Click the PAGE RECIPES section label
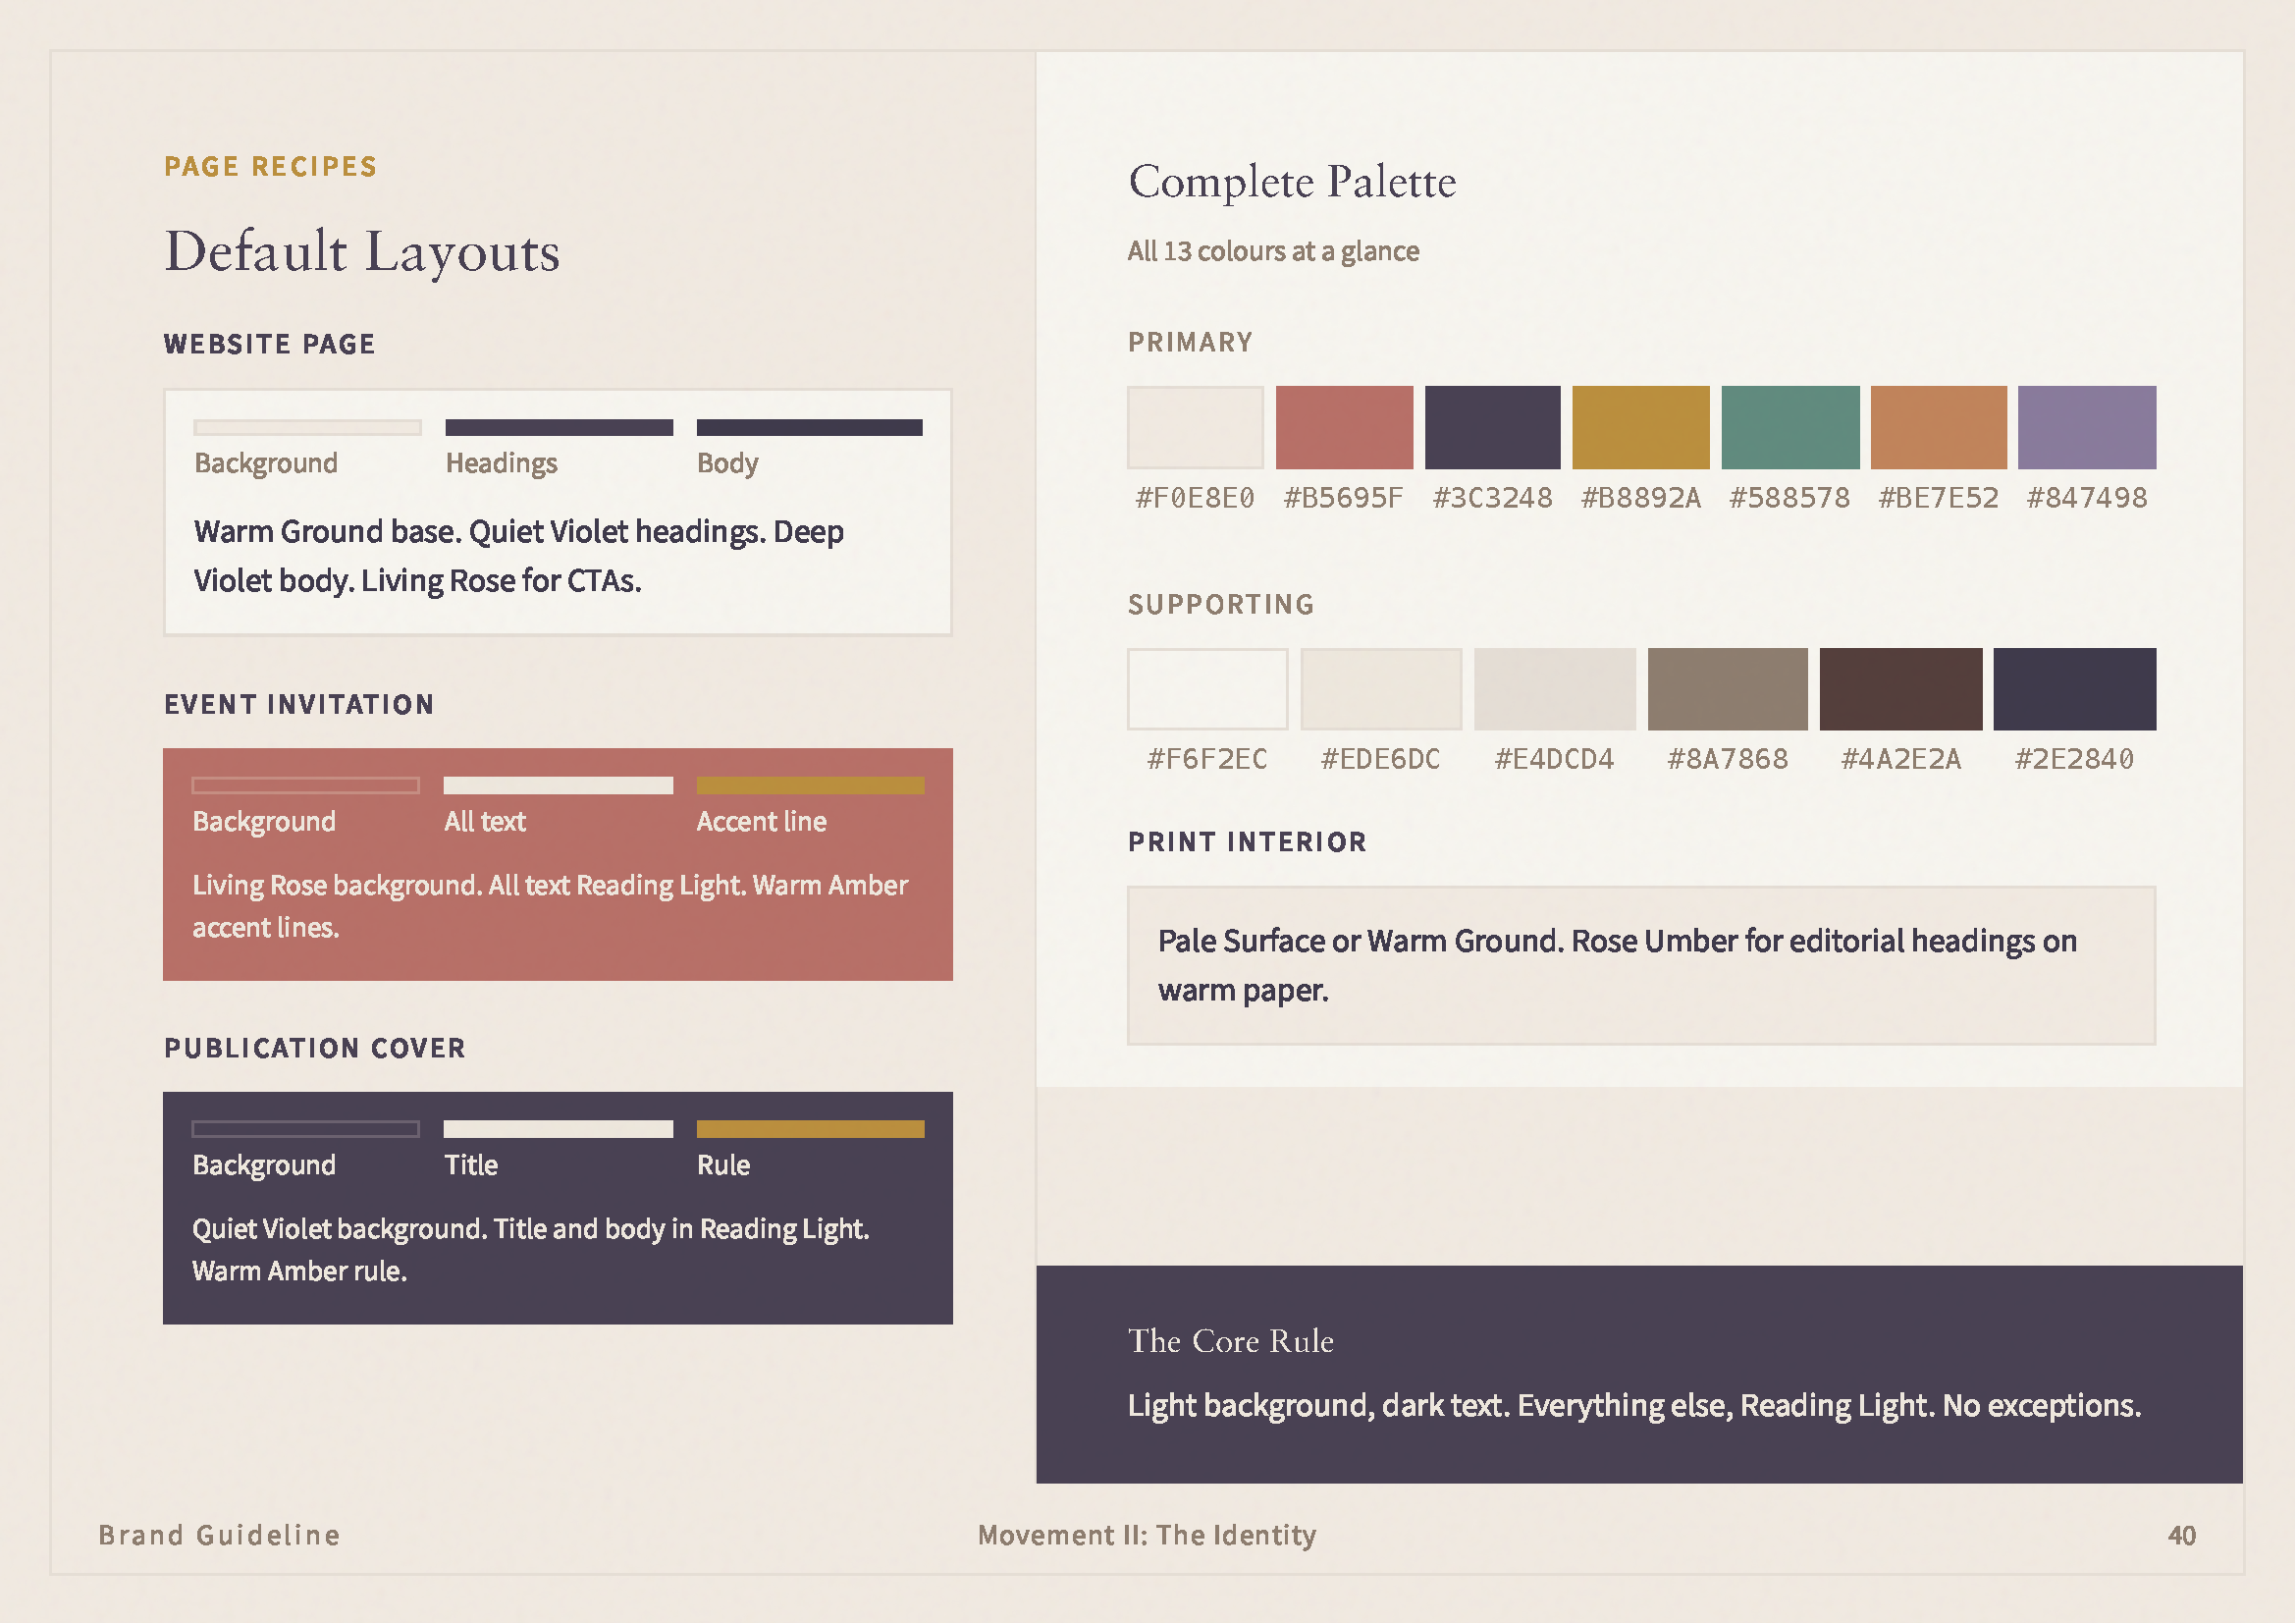 (x=270, y=166)
